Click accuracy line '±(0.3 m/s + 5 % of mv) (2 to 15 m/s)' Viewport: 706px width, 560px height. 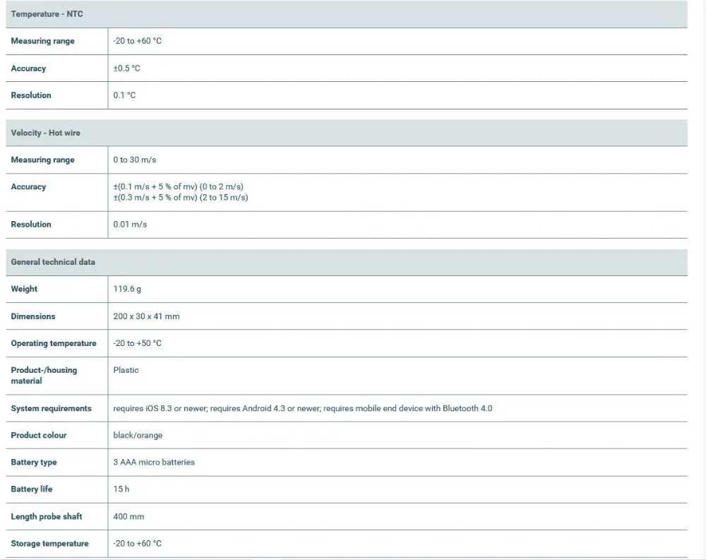(x=181, y=197)
